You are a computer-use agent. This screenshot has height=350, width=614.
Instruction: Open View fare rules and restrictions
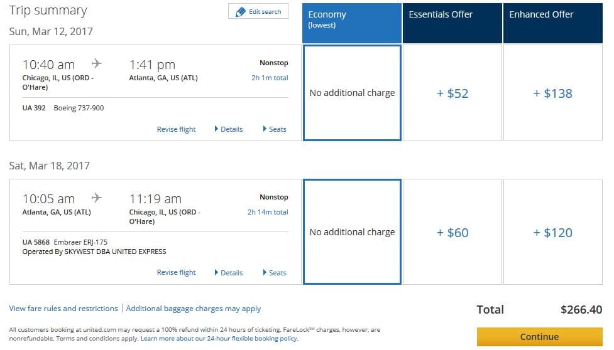(x=63, y=309)
